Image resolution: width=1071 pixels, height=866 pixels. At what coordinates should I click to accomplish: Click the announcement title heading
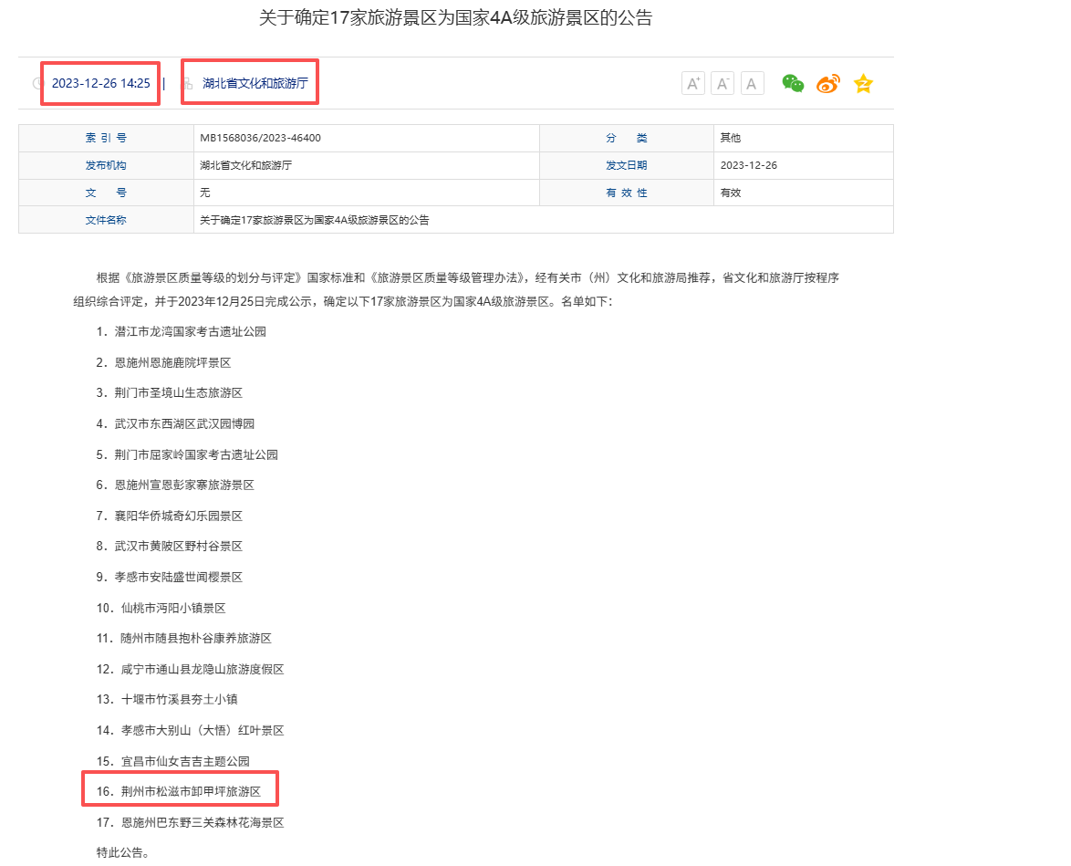(456, 18)
